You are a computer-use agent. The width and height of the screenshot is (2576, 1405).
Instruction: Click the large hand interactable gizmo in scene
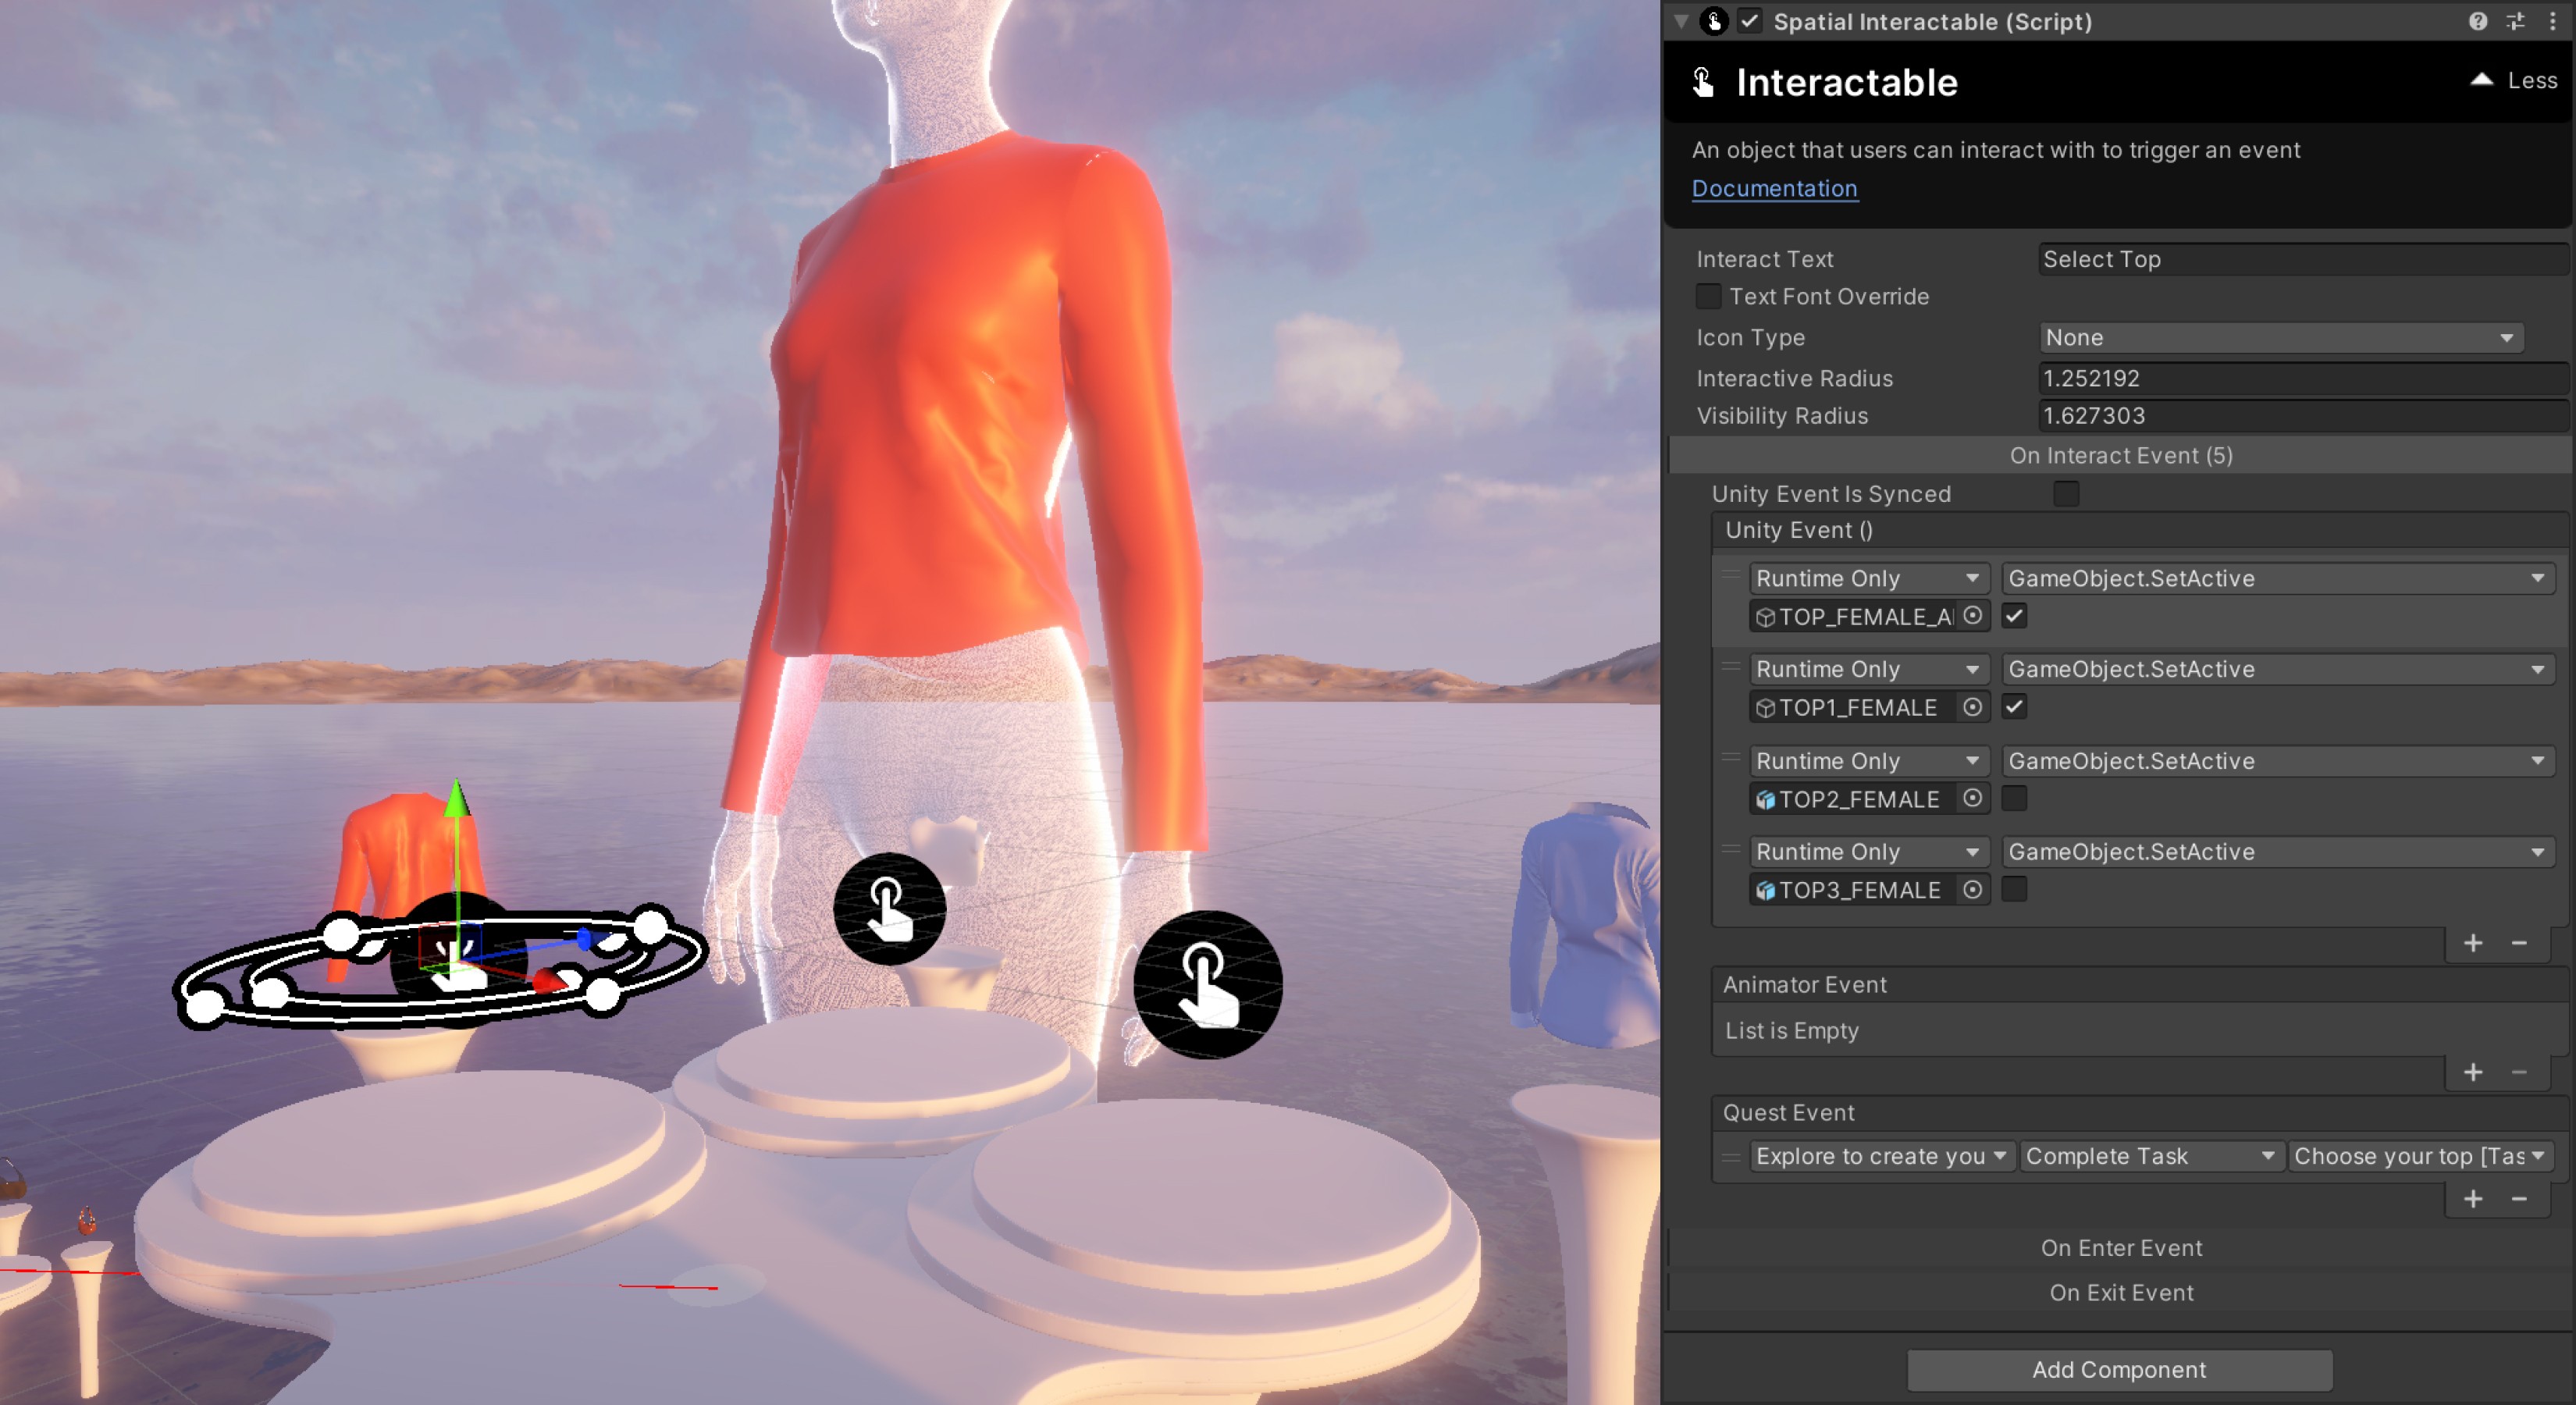(1207, 984)
